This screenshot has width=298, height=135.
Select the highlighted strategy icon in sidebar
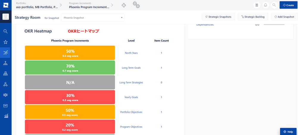click(5, 53)
